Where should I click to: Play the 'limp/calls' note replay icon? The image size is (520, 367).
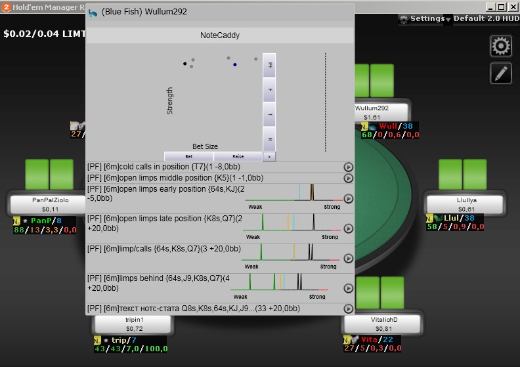[349, 258]
